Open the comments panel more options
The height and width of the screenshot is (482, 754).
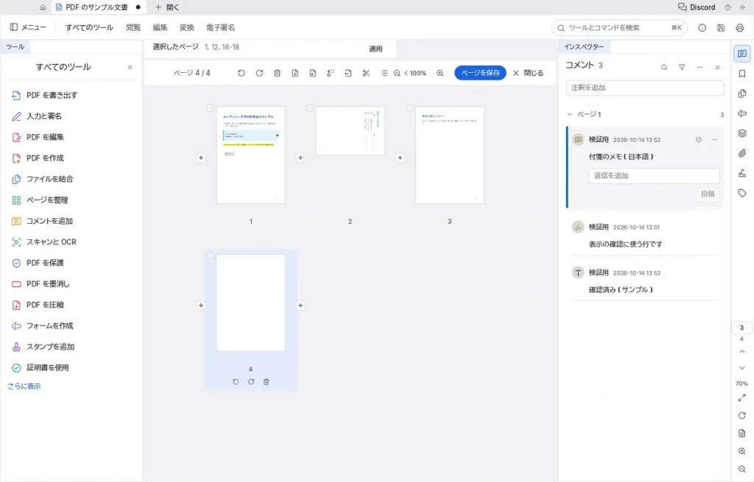[x=700, y=67]
